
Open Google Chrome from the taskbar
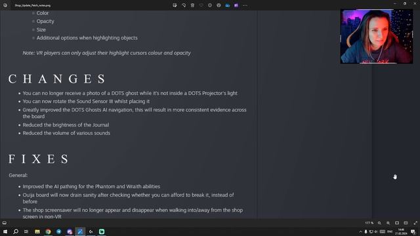click(48, 231)
